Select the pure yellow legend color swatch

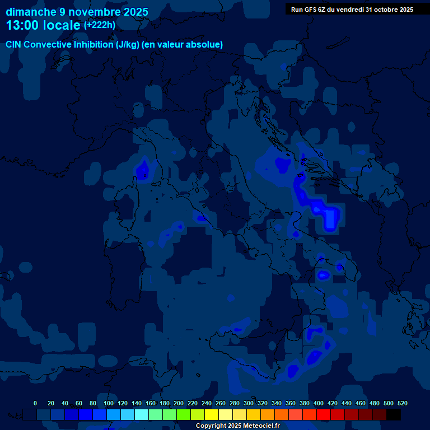click(x=212, y=415)
